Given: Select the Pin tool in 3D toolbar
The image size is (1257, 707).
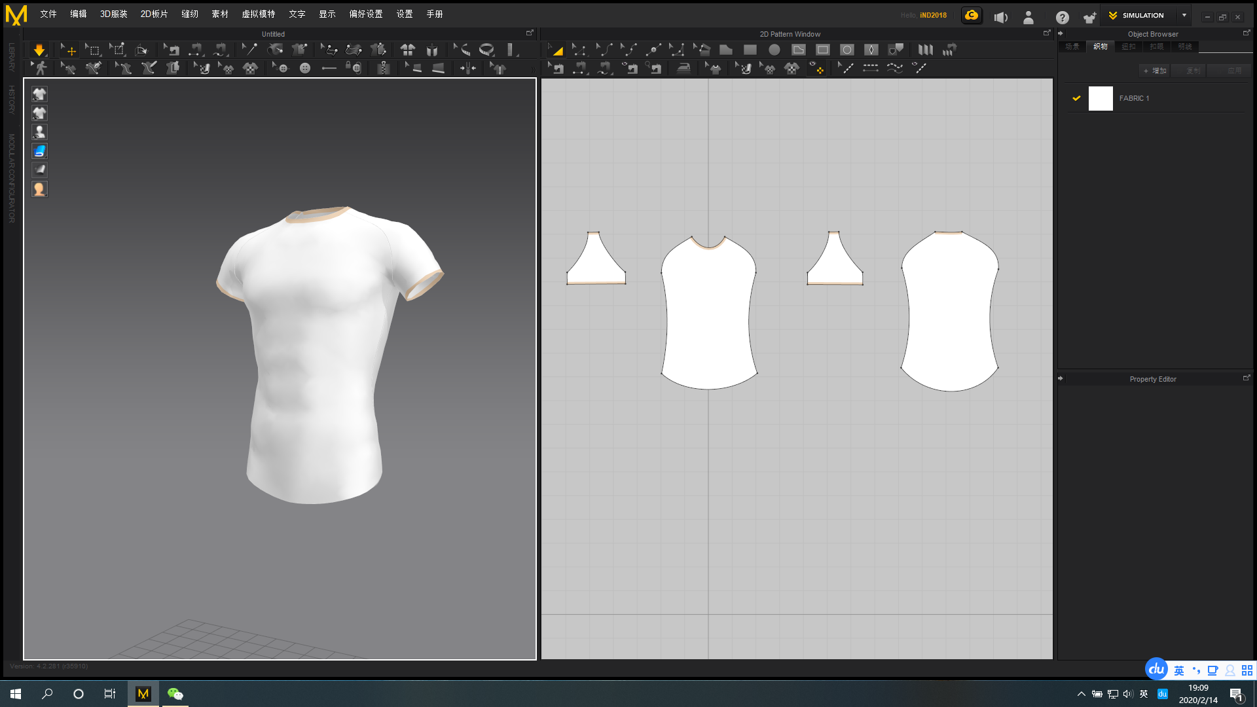Looking at the screenshot, I should [248, 49].
